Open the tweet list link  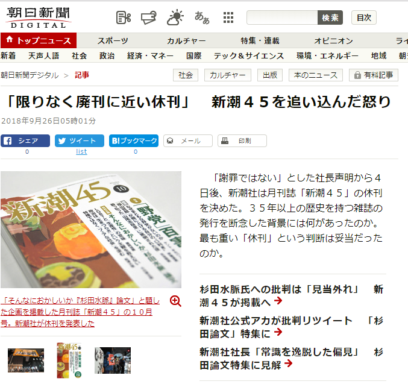(x=81, y=151)
